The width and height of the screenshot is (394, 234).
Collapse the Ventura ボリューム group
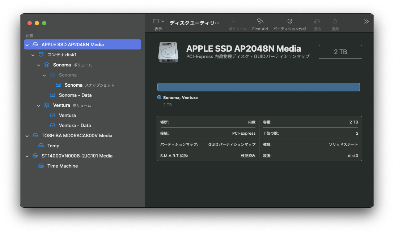(x=39, y=105)
